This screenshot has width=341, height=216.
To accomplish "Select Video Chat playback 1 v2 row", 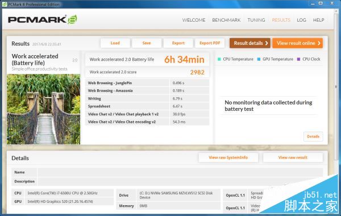I will pyautogui.click(x=147, y=114).
